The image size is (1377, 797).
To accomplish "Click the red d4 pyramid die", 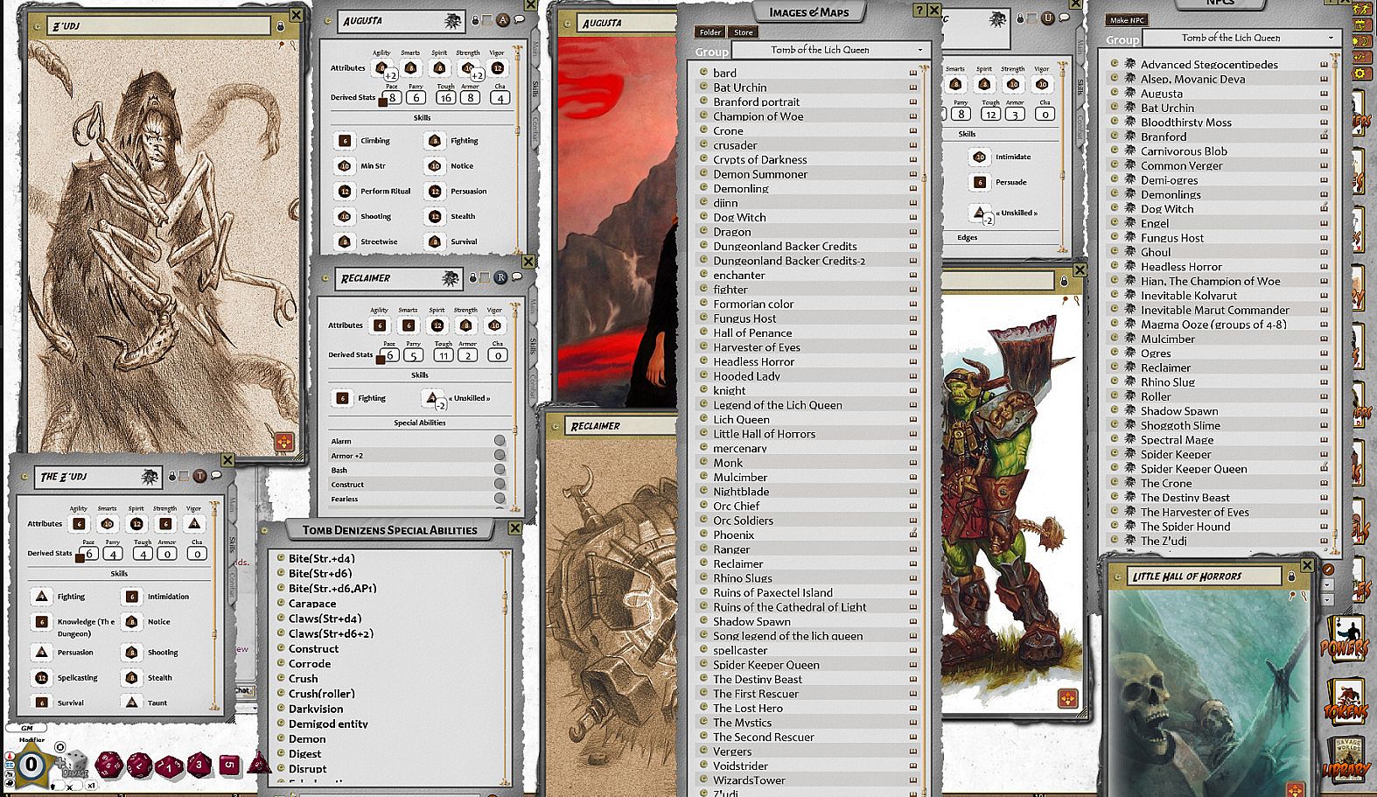I will pos(257,764).
